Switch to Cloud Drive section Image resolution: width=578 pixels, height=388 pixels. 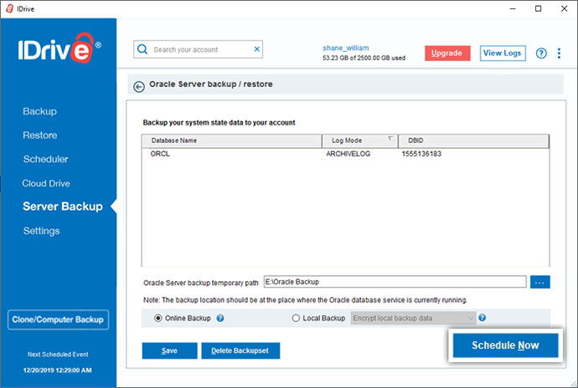coord(46,183)
